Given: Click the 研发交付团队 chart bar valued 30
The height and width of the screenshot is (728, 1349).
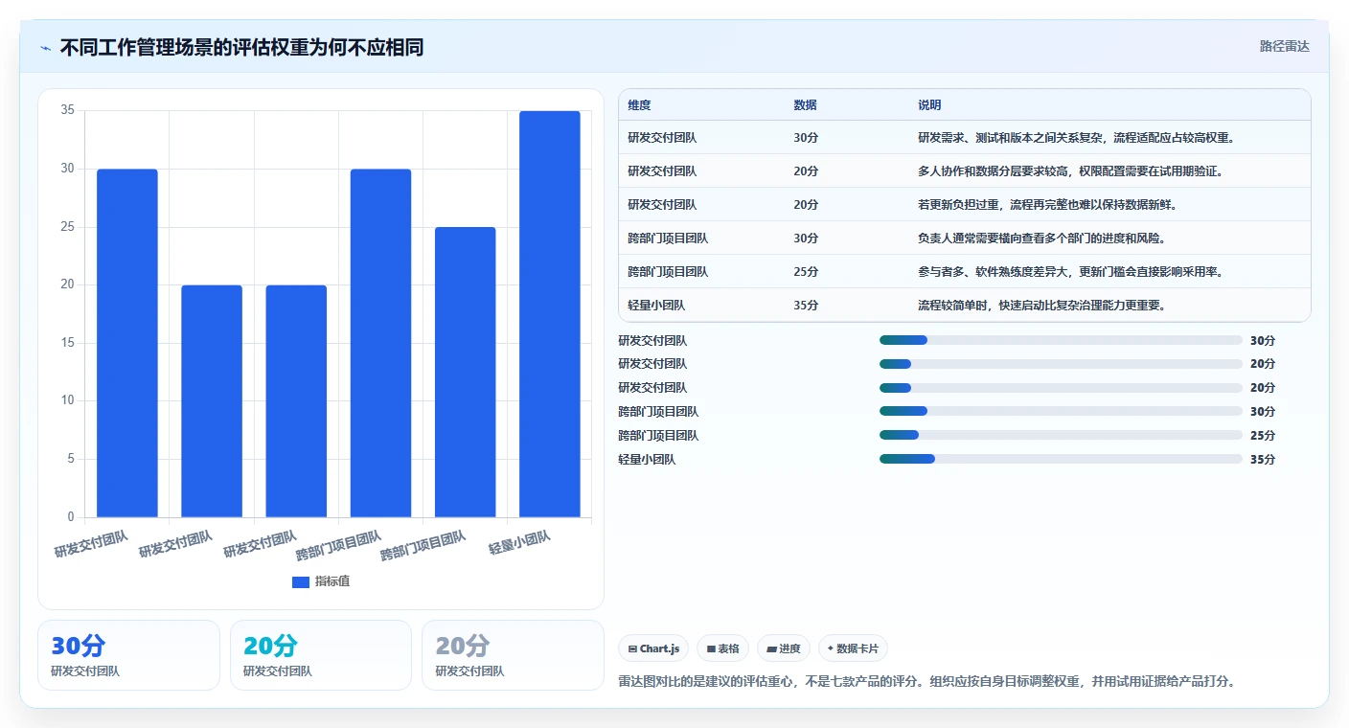Looking at the screenshot, I should click(x=127, y=343).
